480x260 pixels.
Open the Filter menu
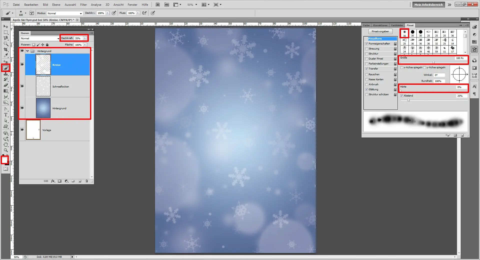point(83,4)
